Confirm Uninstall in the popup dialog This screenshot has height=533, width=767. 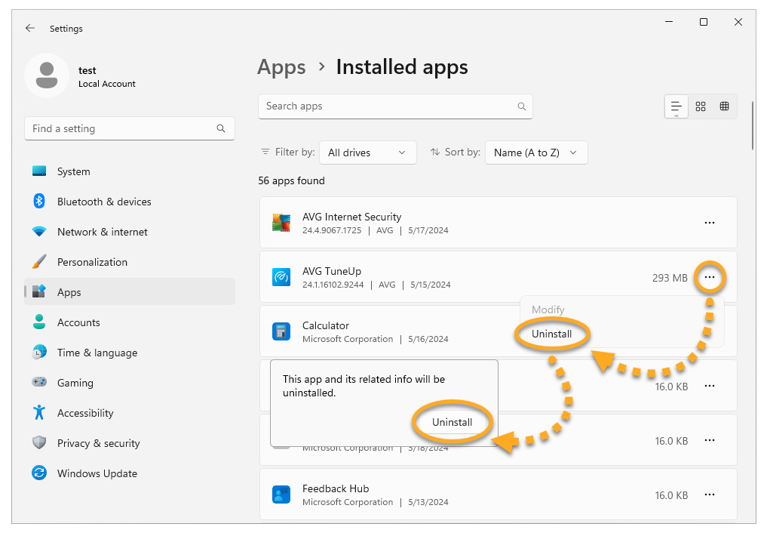point(452,422)
